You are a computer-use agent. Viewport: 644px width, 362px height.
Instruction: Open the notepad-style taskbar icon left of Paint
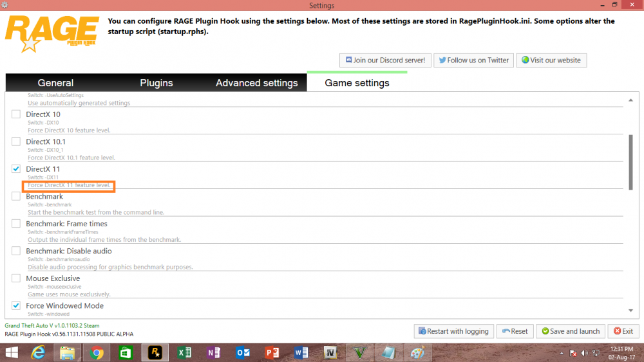388,352
